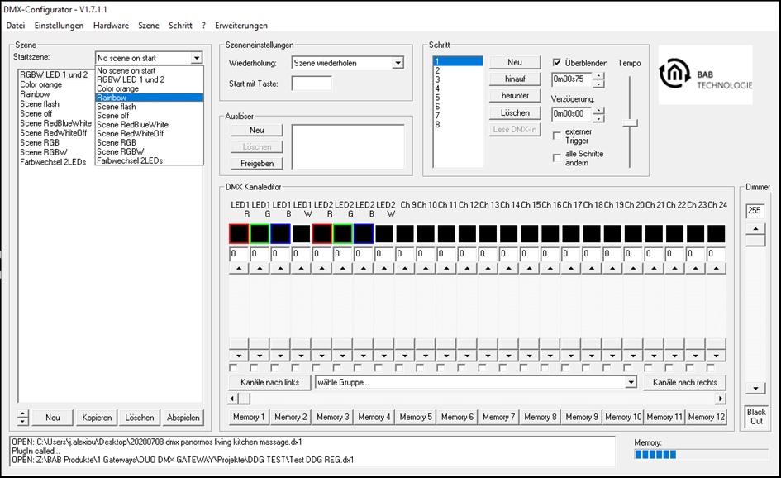The height and width of the screenshot is (478, 781).
Task: Open the Einstellungen menu
Action: 59,26
